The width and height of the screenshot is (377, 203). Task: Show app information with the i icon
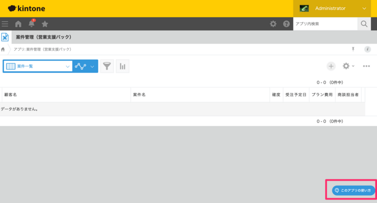(x=367, y=49)
